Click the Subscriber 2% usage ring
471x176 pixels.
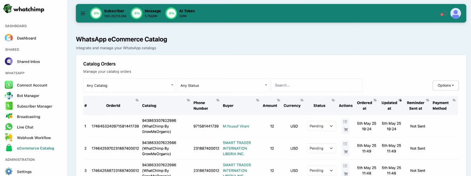pyautogui.click(x=96, y=13)
